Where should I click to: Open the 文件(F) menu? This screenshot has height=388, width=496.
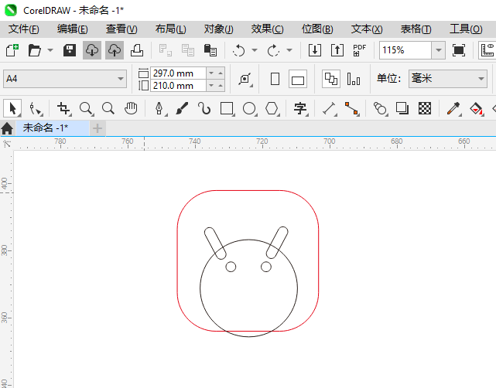tap(24, 29)
